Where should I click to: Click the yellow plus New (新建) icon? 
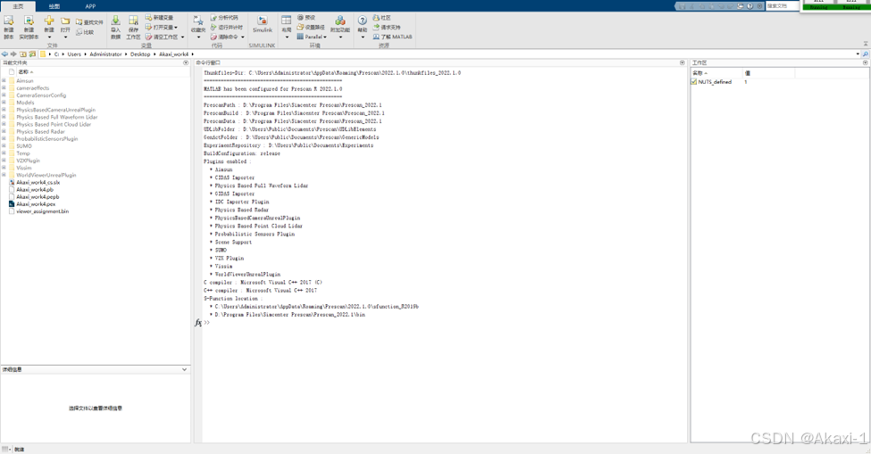(49, 21)
